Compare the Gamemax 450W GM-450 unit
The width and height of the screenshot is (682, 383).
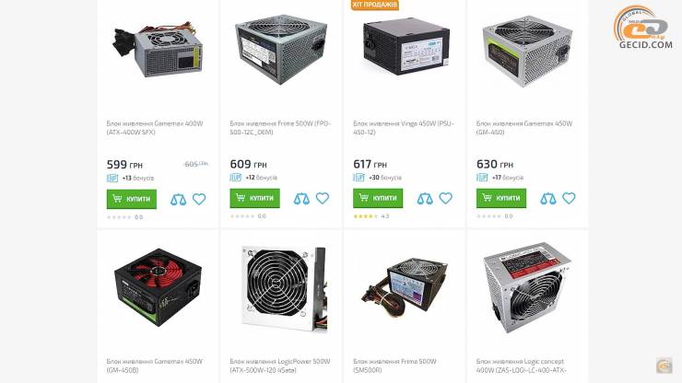[x=548, y=198]
